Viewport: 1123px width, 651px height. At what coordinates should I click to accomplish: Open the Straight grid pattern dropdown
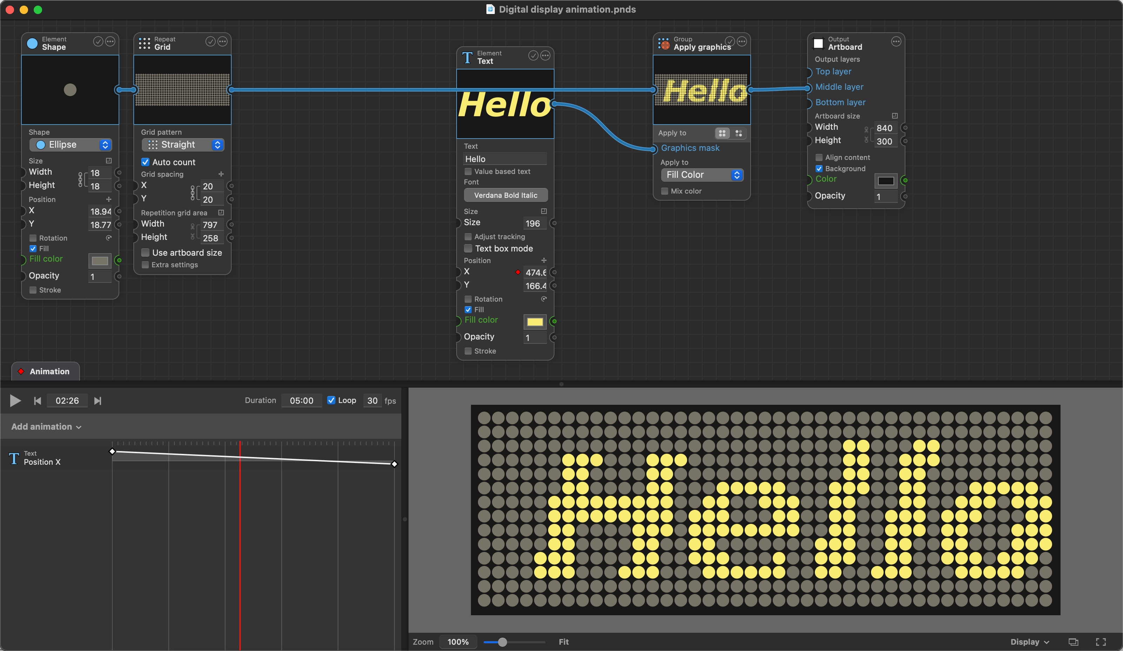coord(183,145)
